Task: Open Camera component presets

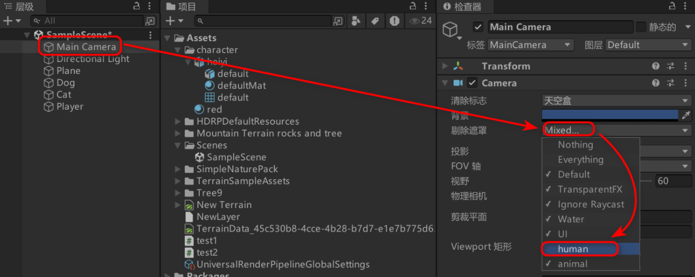Action: coord(671,83)
